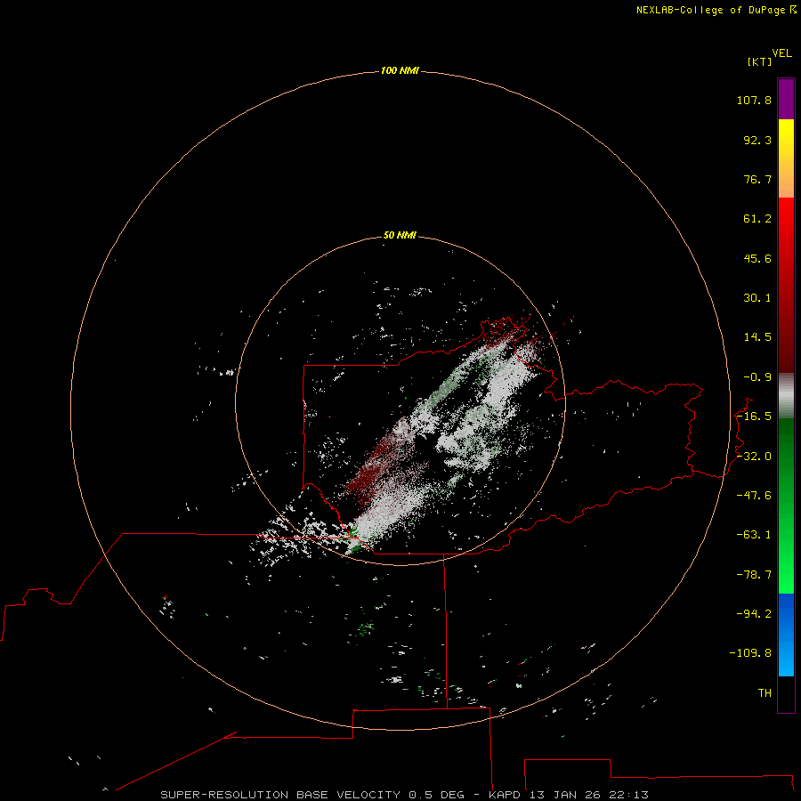Screen dimensions: 801x801
Task: Click the -32.0 velocity scale value
Action: point(754,457)
